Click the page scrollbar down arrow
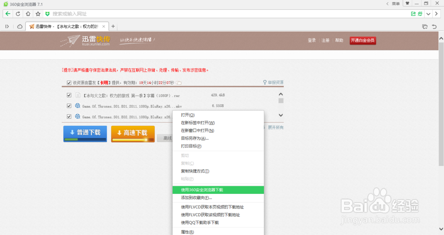Image resolution: width=444 pixels, height=235 pixels. coord(441,229)
